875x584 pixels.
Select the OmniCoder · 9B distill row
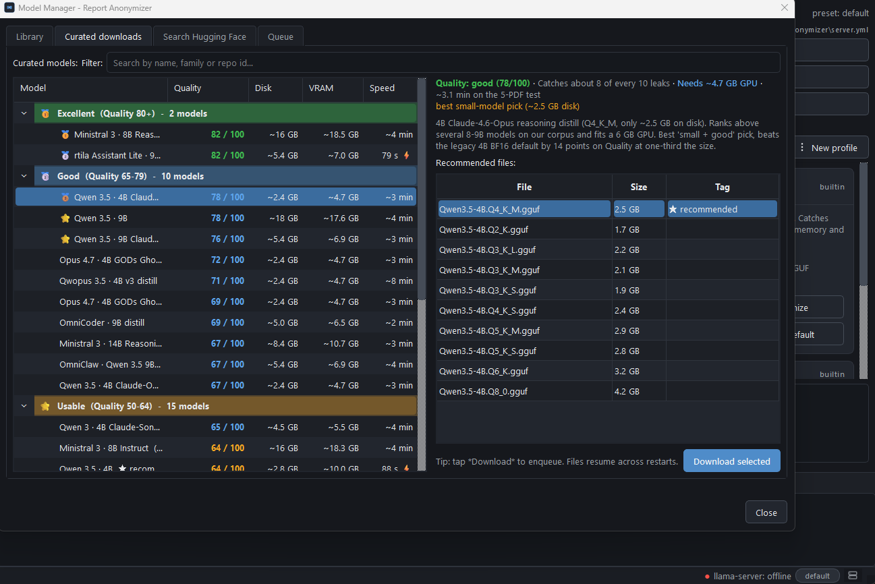(x=215, y=322)
